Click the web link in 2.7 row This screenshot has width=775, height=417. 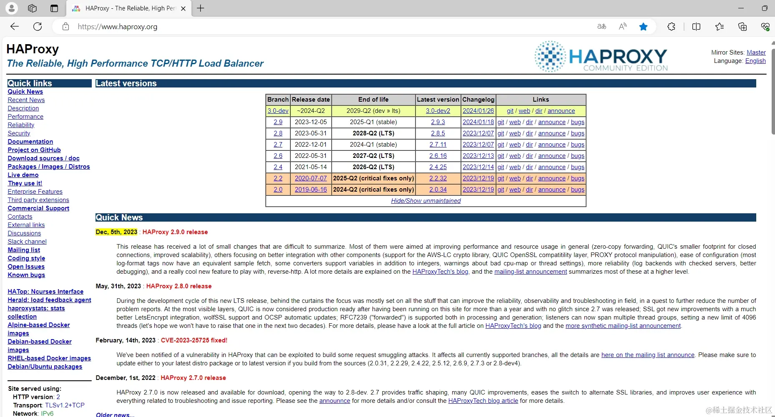515,145
